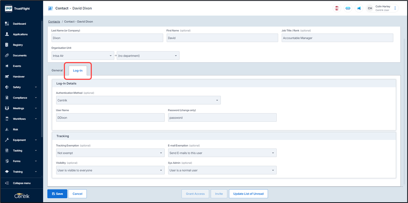Collapse the sidebar menu
Screen dimensions: 408x203
click(21, 183)
